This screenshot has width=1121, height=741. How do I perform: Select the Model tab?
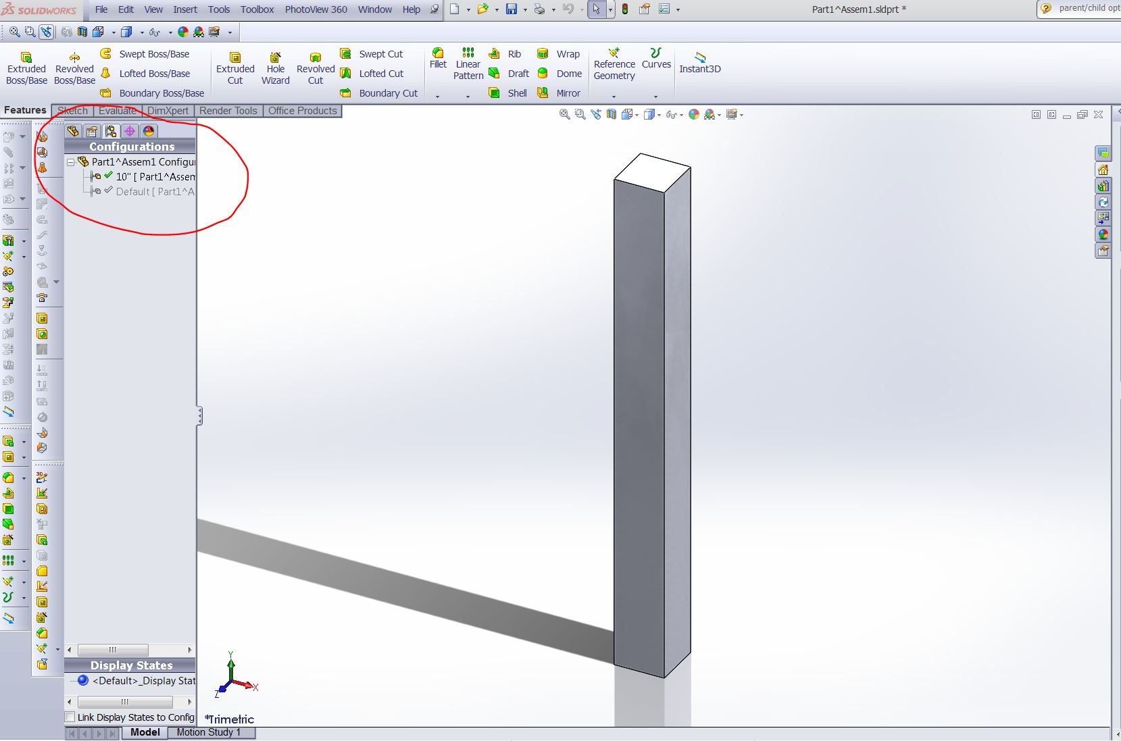[x=145, y=732]
